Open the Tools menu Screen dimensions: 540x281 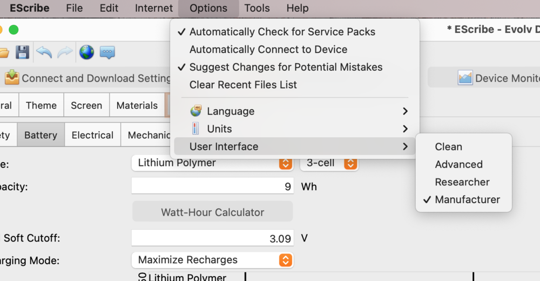pos(257,8)
